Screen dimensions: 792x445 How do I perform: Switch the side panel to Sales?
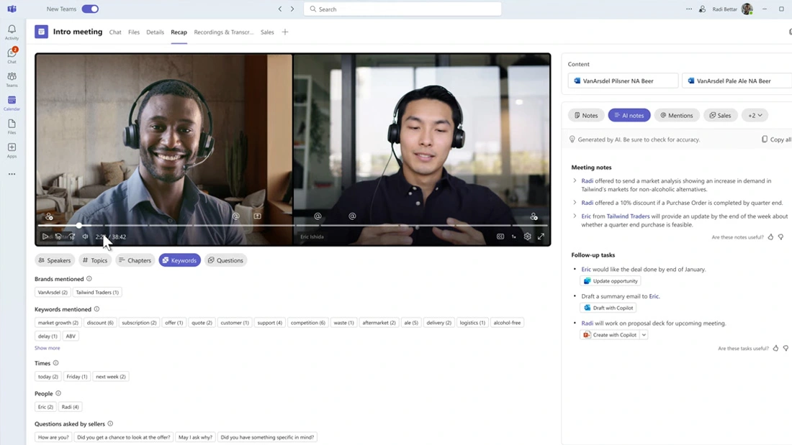click(720, 115)
